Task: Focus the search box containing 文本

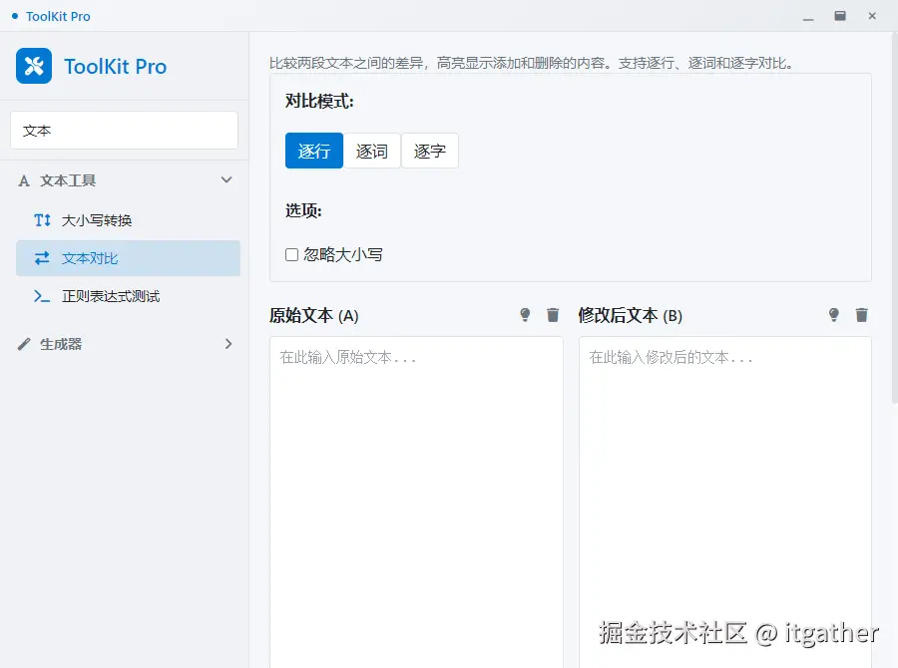Action: click(x=125, y=131)
